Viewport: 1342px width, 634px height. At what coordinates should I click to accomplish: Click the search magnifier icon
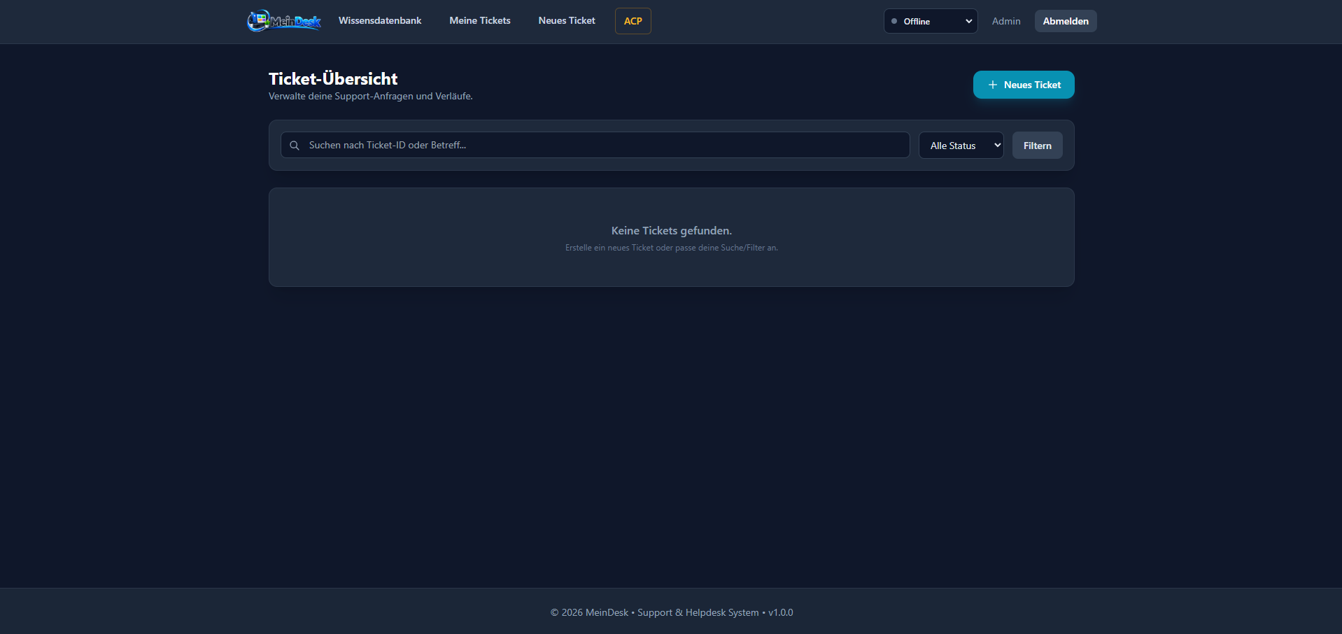tap(295, 146)
